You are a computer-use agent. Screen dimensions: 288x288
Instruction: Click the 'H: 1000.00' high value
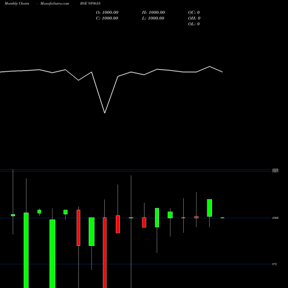pyautogui.click(x=153, y=13)
